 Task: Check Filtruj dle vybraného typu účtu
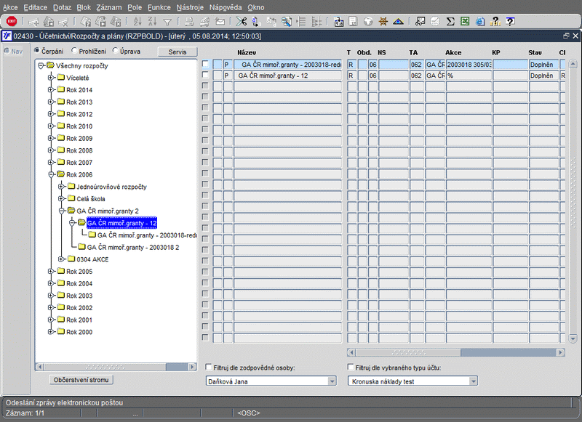351,368
